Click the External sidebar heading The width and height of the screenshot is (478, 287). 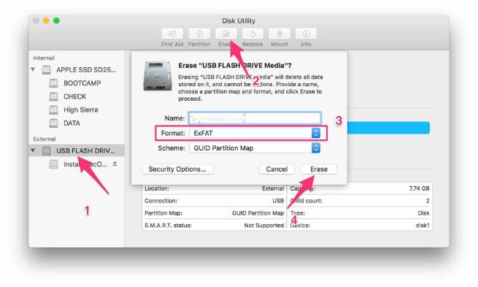point(45,139)
